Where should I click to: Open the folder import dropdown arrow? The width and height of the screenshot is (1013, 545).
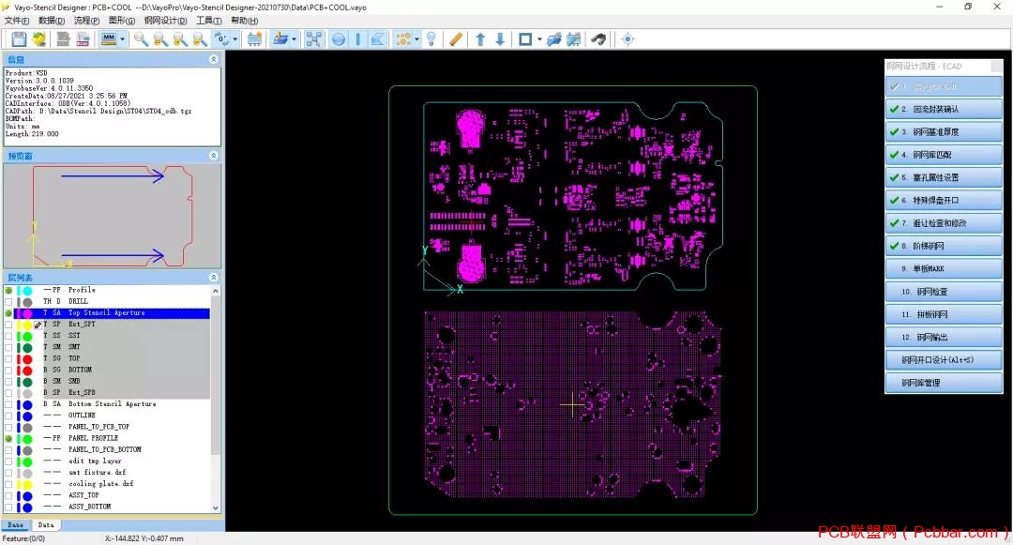pos(294,39)
